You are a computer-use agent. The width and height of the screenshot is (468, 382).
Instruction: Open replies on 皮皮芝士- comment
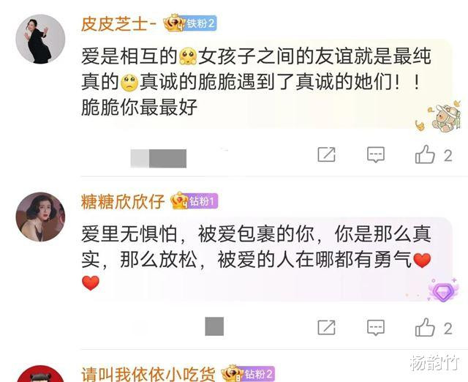[x=376, y=154]
